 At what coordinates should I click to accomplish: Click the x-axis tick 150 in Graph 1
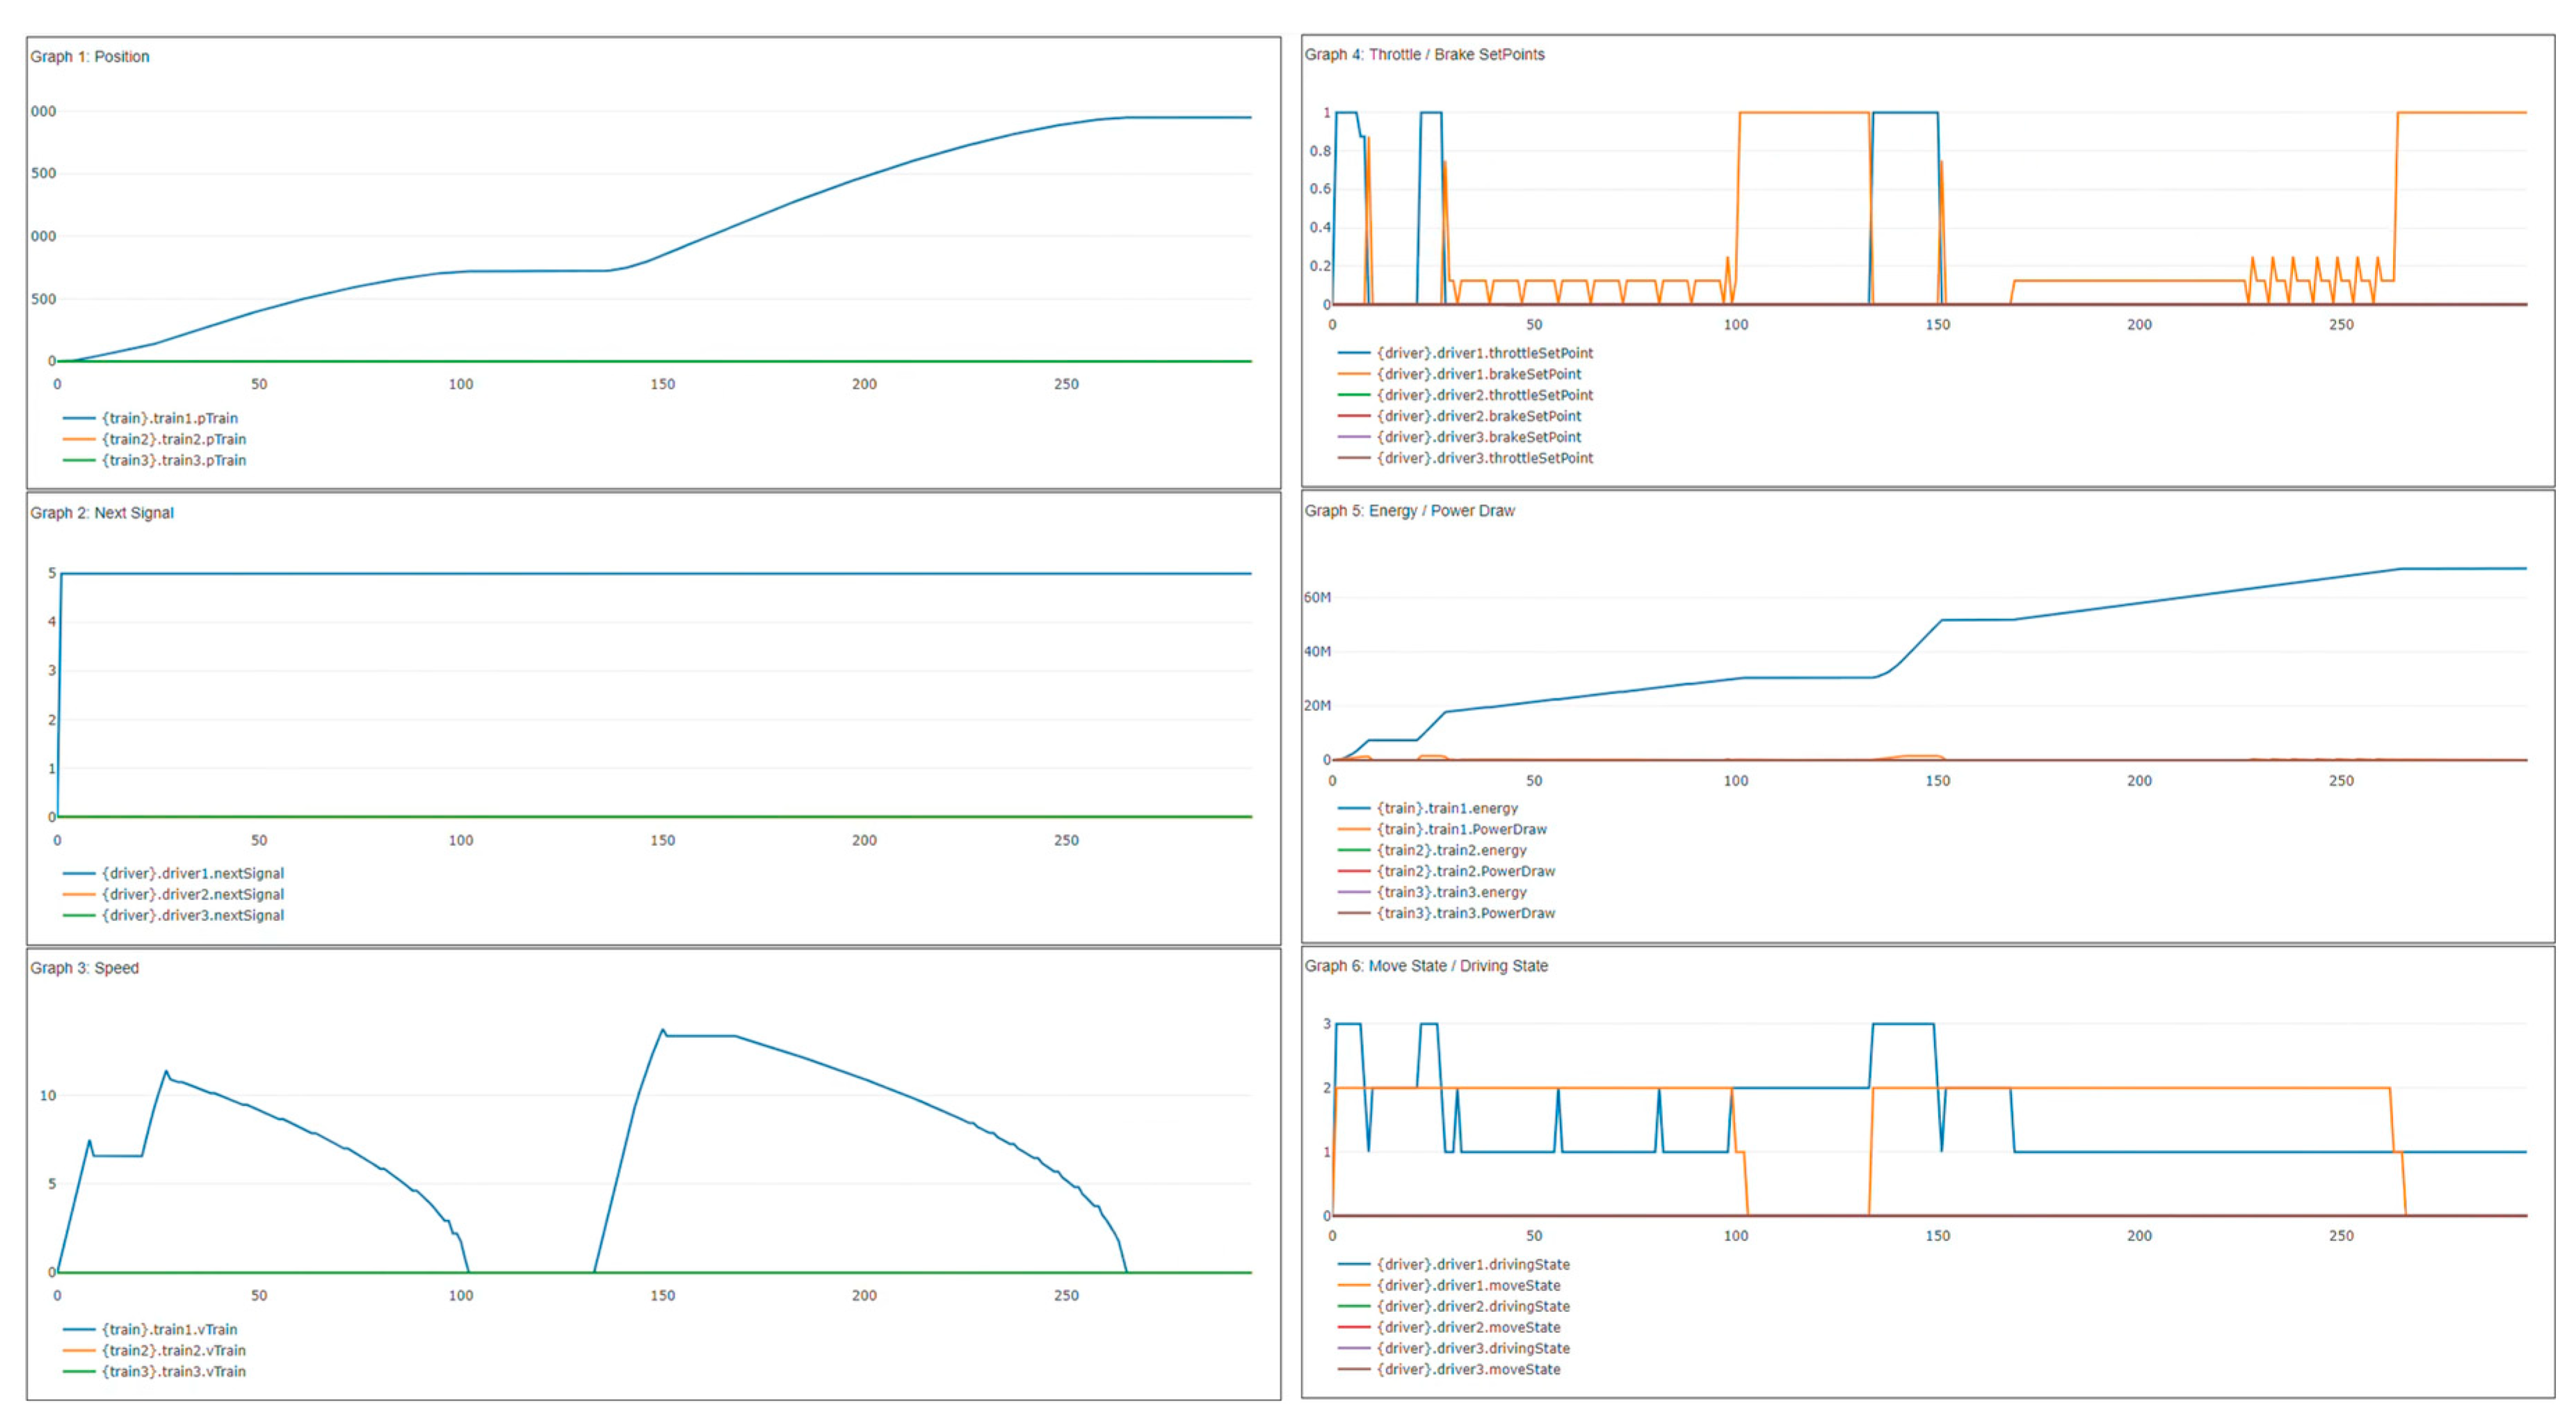click(x=662, y=384)
